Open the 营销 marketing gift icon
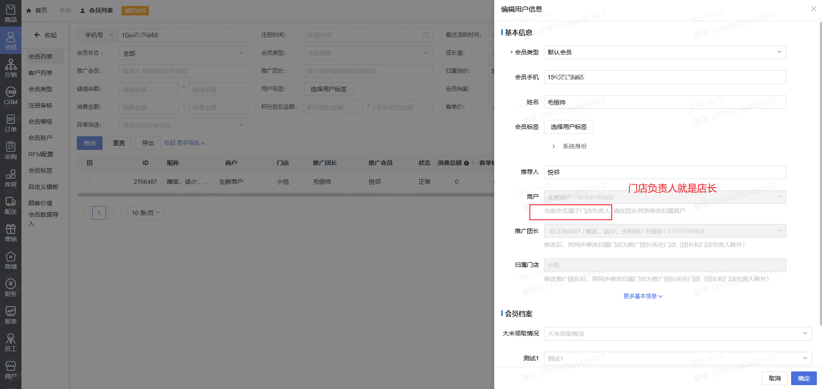The height and width of the screenshot is (389, 822). (11, 233)
